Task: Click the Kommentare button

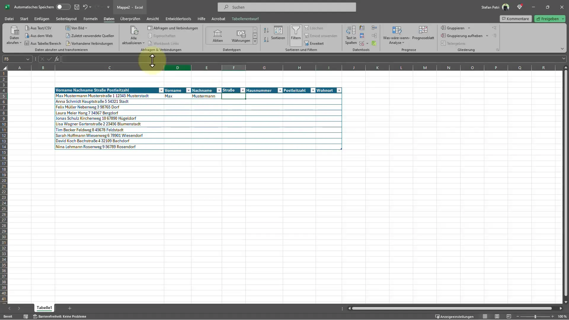Action: point(516,19)
